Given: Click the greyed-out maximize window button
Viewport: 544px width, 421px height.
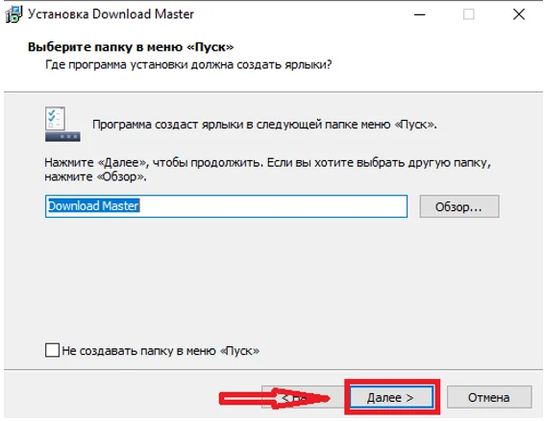Looking at the screenshot, I should click(468, 14).
